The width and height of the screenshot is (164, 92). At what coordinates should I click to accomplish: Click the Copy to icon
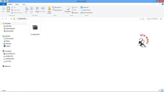coord(32,8)
